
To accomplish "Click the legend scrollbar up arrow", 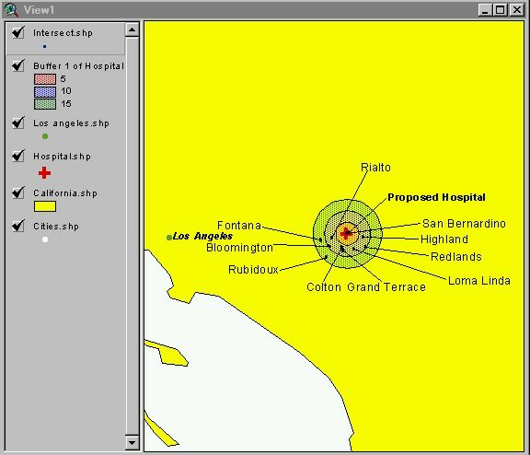I will click(x=132, y=30).
